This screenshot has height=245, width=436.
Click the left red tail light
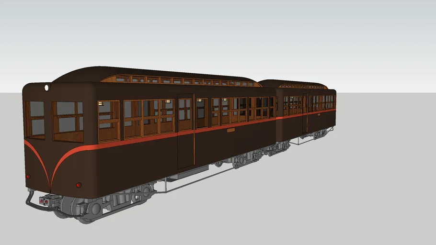(28, 177)
